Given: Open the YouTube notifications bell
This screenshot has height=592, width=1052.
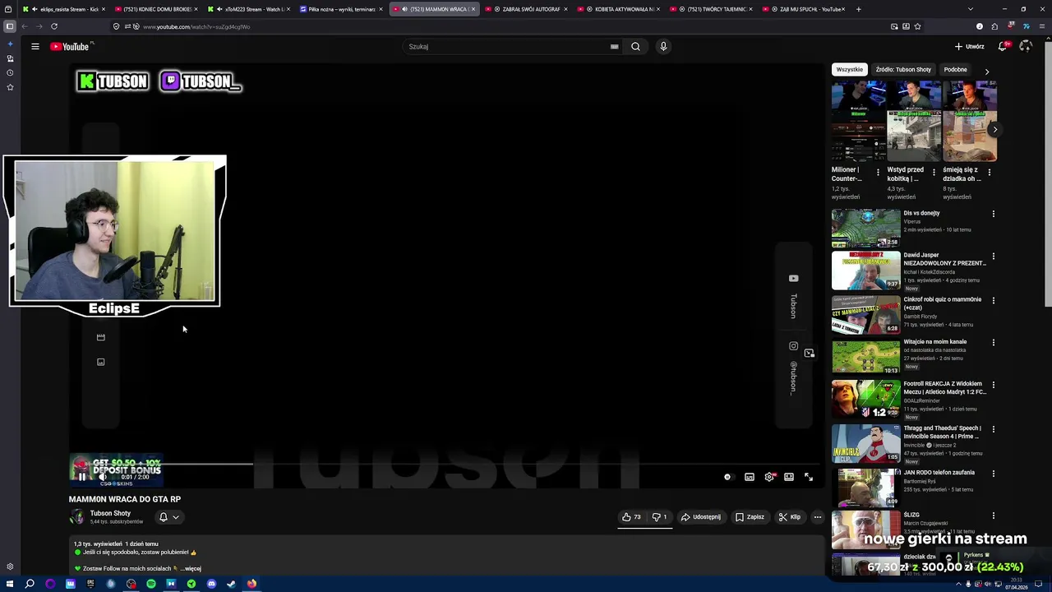Looking at the screenshot, I should 1003,47.
